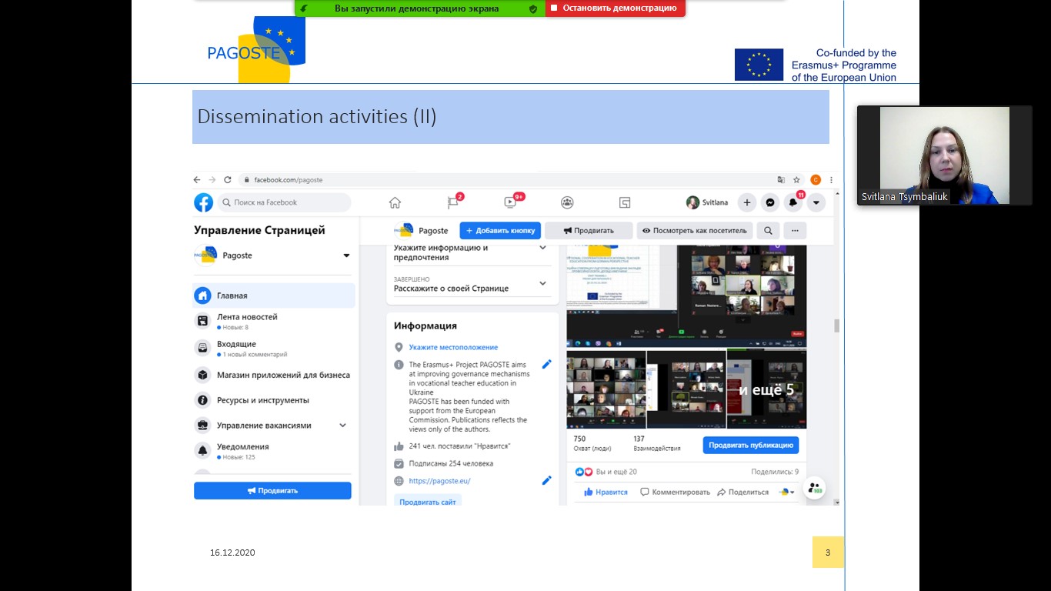The height and width of the screenshot is (591, 1051).
Task: Click Добавить кнопку button
Action: pyautogui.click(x=500, y=230)
